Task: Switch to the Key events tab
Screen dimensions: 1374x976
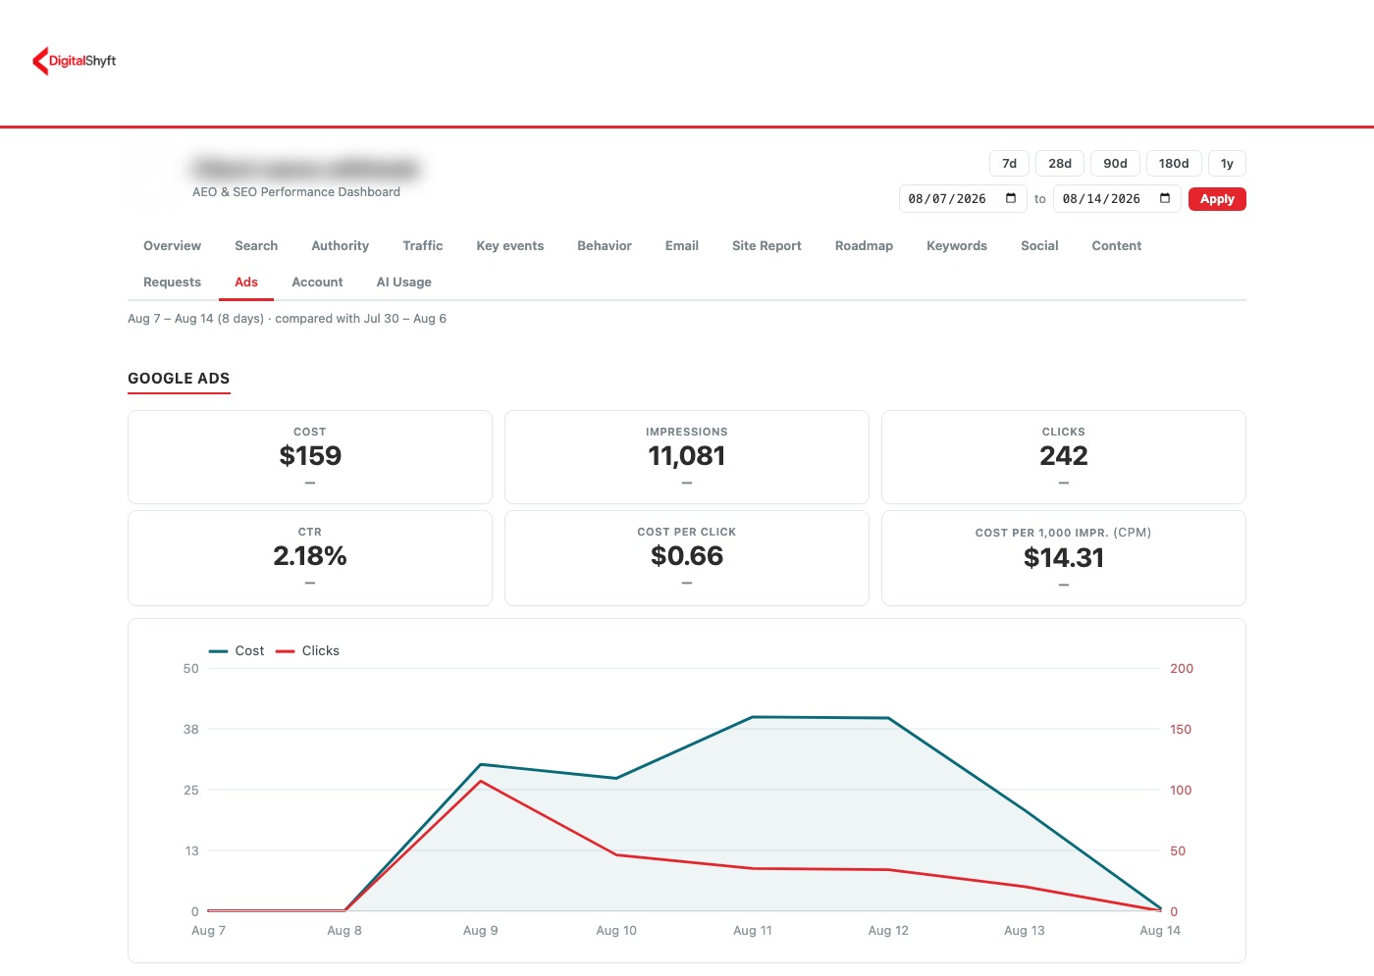Action: click(x=510, y=246)
